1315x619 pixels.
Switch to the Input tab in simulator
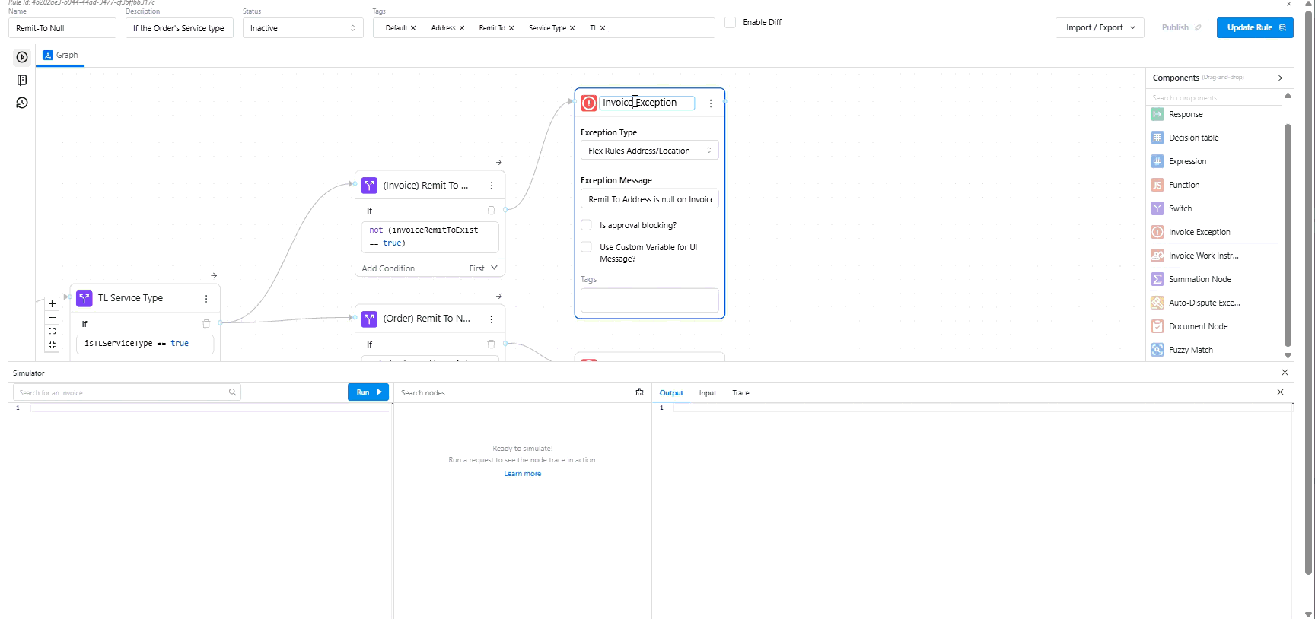click(x=708, y=393)
